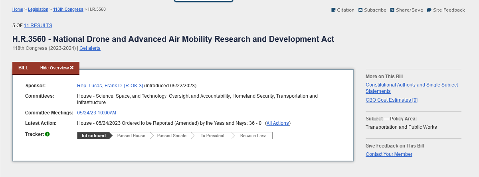Screen dimensions: 479x177
Task: Hide the bill overview panel
Action: [x=57, y=68]
